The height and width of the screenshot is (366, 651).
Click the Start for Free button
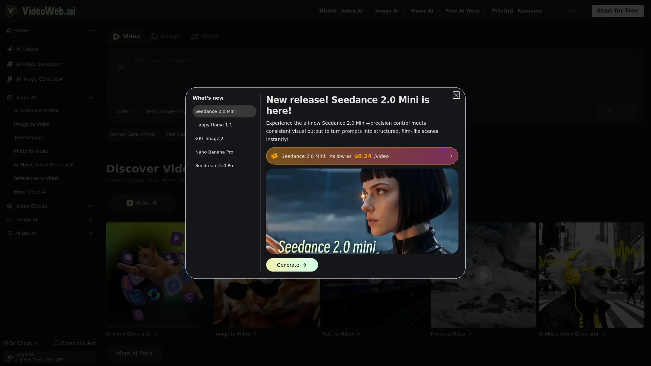pyautogui.click(x=617, y=11)
